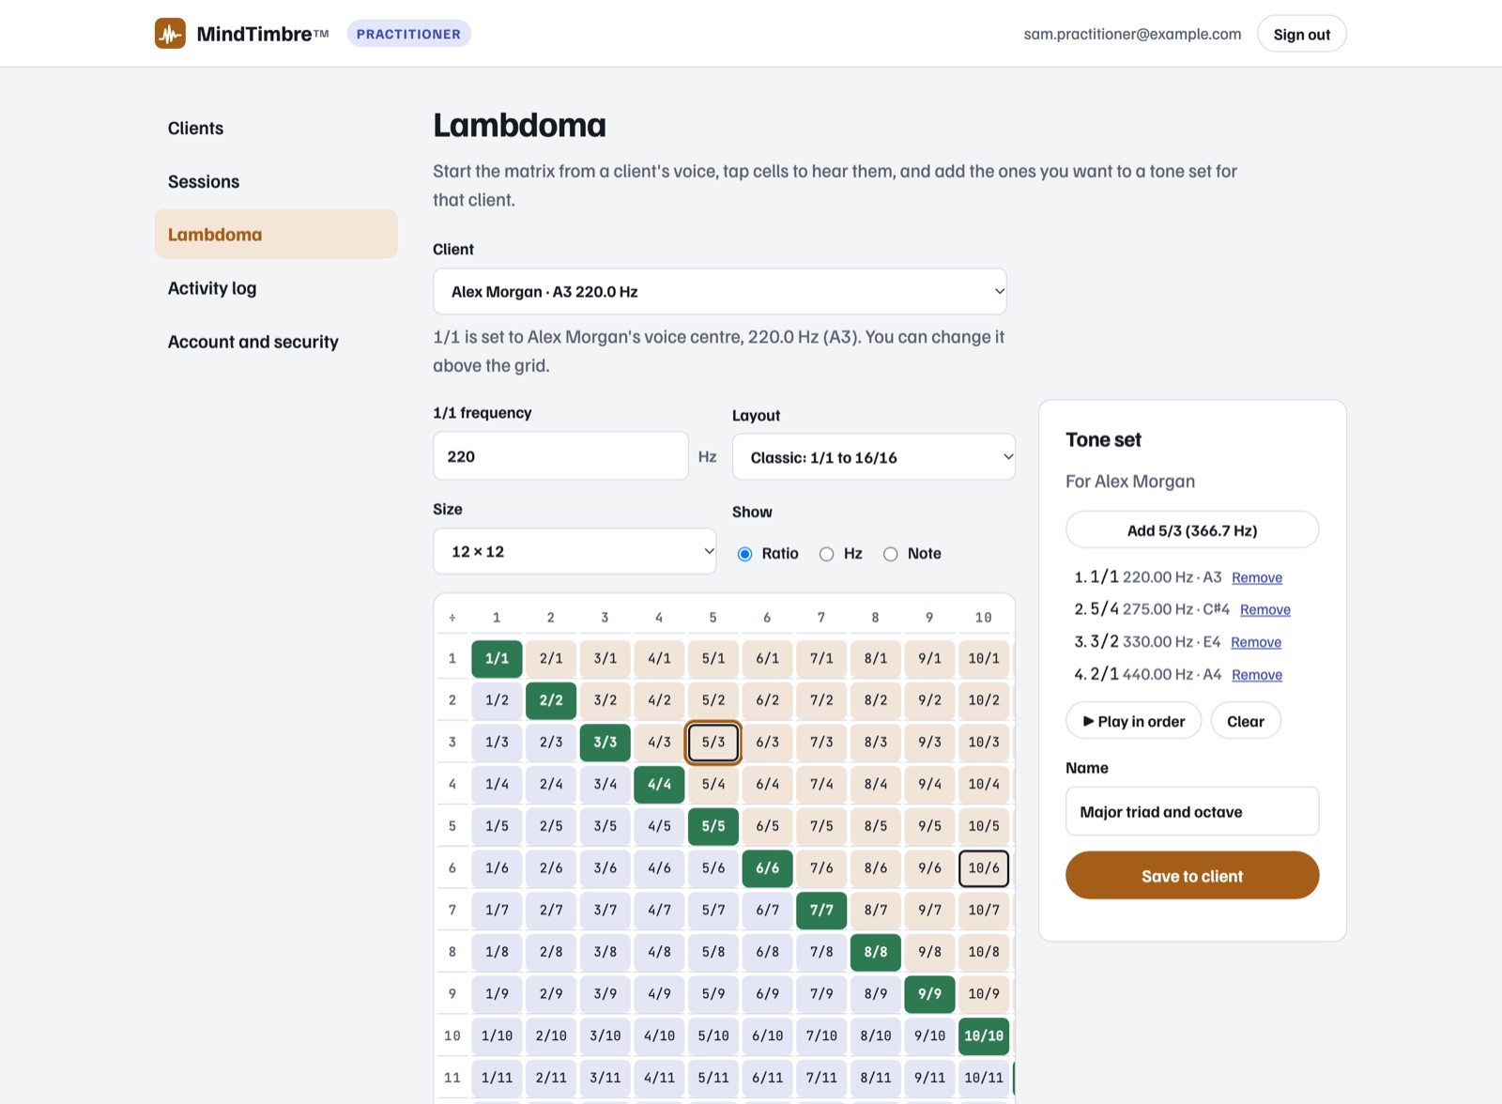Tap the 7/4 cell in the matrix
This screenshot has width=1502, height=1104.
(821, 784)
